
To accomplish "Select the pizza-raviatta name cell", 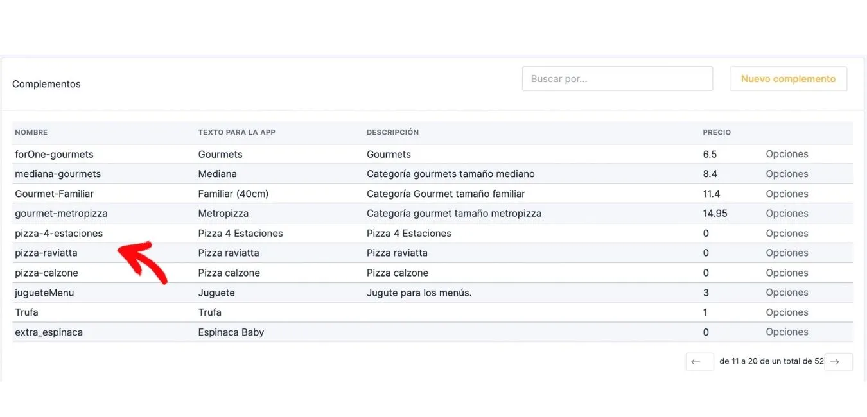I will coord(46,253).
